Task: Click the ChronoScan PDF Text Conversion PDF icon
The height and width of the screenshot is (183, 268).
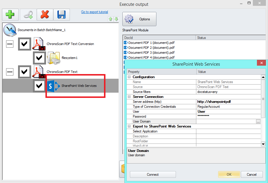Action: 39,44
